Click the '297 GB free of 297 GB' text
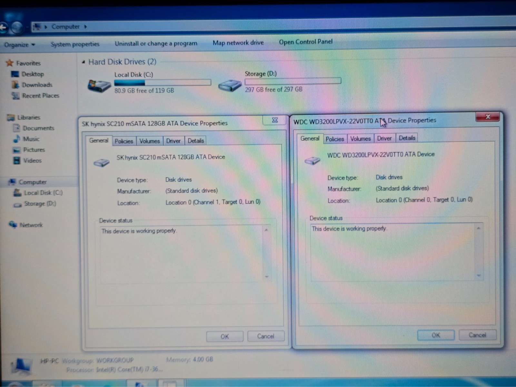The width and height of the screenshot is (516, 387). (x=273, y=89)
